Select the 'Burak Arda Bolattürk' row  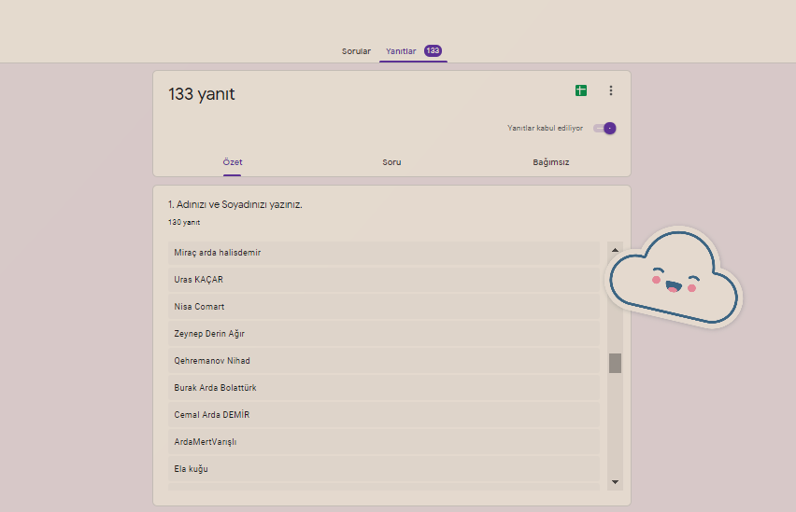tap(383, 388)
